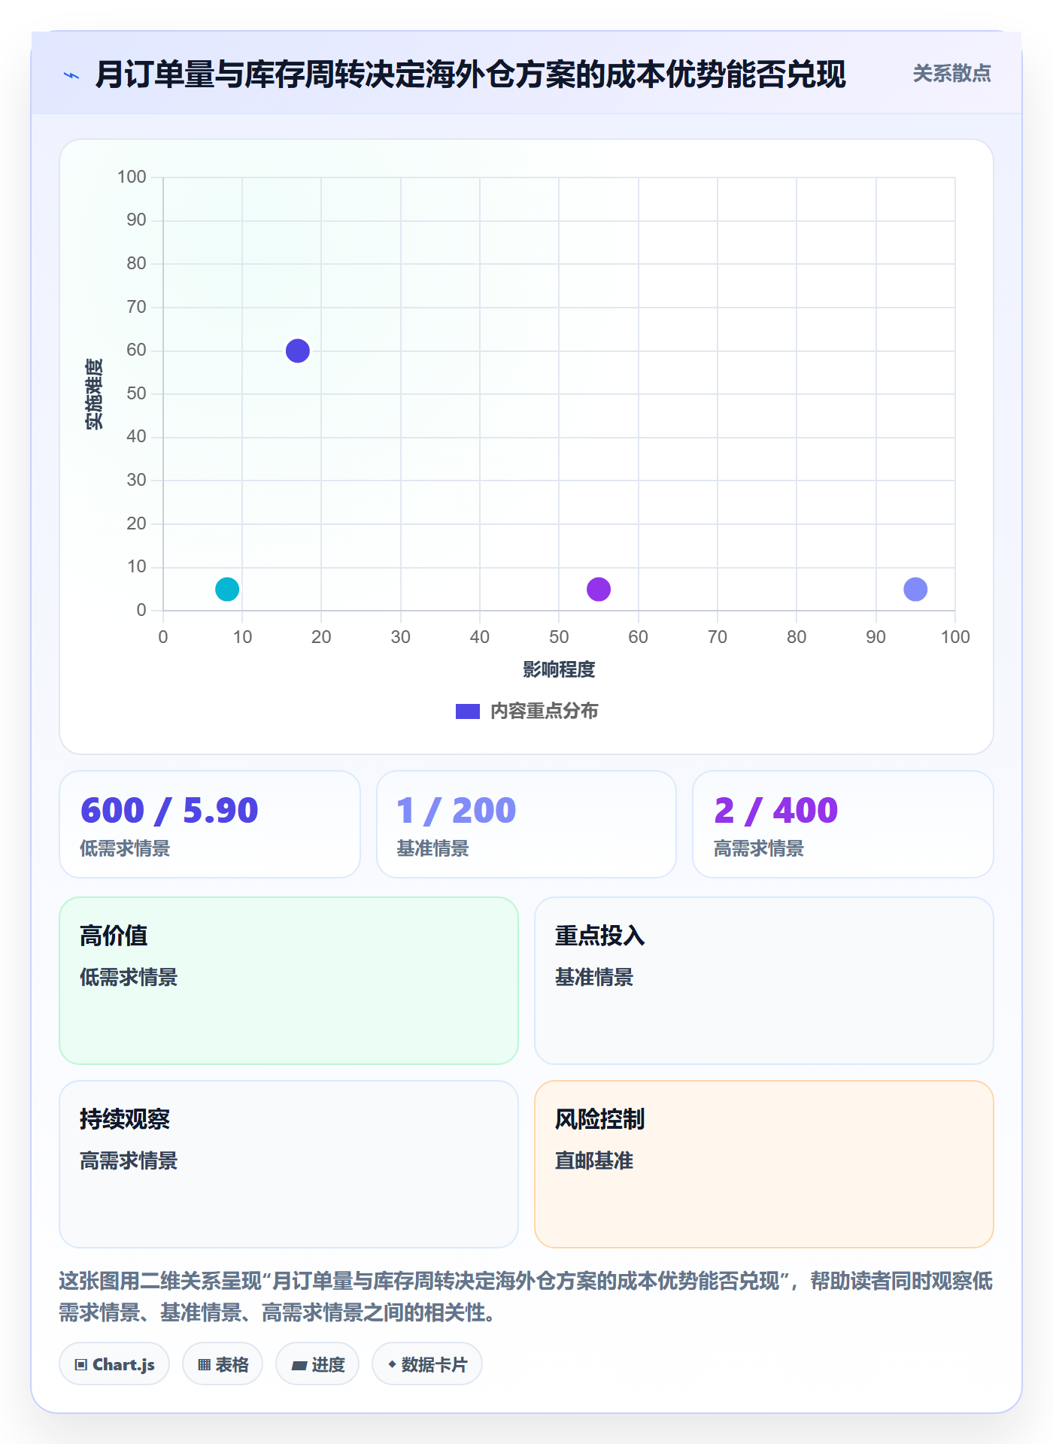This screenshot has width=1053, height=1444.
Task: Click the 风险控制 quadrant heading
Action: click(600, 1119)
